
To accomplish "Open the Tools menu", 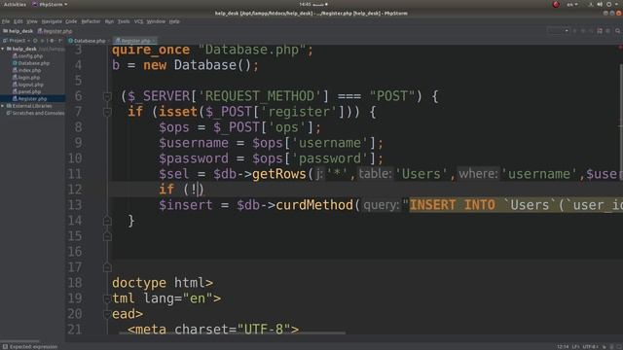I will coord(124,21).
